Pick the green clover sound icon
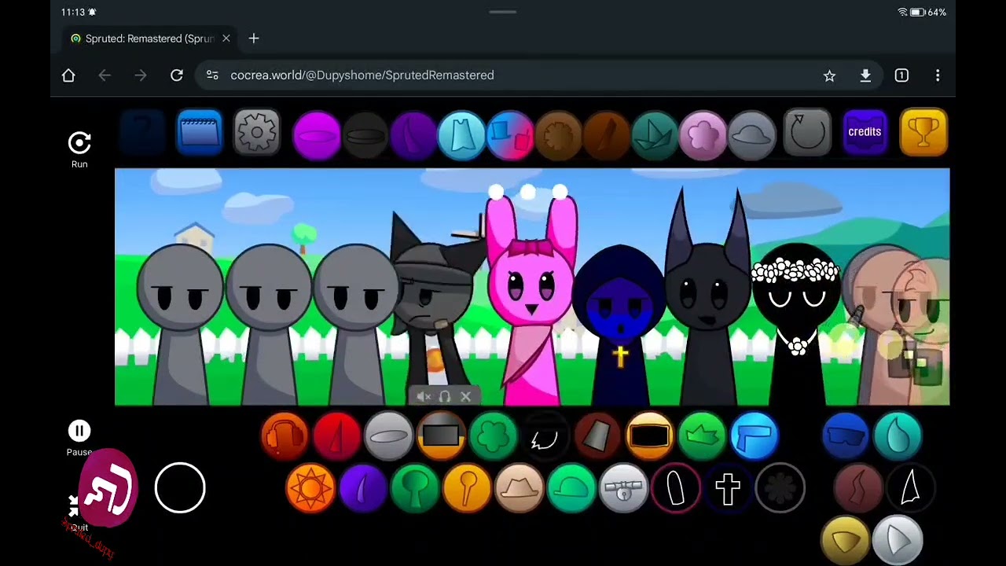Viewport: 1006px width, 566px height. (x=493, y=436)
